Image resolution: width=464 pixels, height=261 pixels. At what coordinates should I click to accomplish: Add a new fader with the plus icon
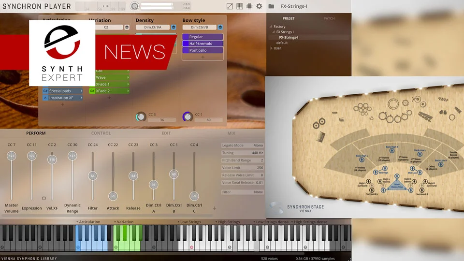[x=215, y=208]
